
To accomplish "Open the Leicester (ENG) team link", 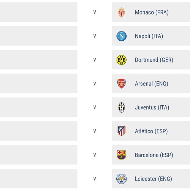I will tap(154, 179).
